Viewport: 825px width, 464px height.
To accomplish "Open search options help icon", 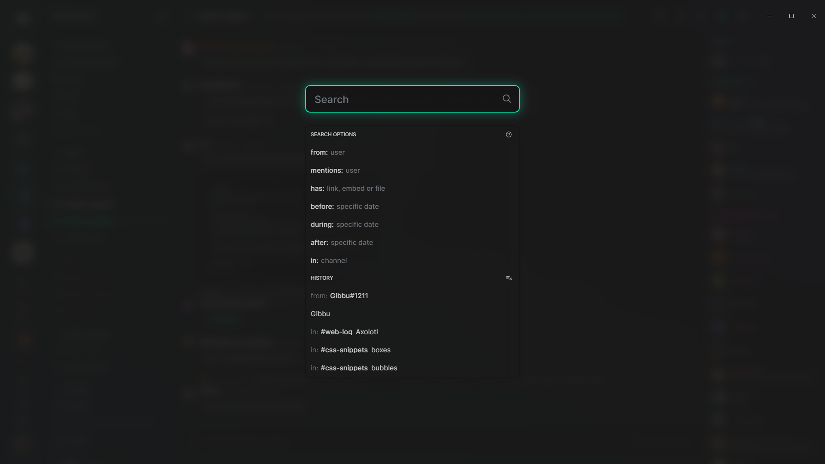I will click(x=509, y=134).
